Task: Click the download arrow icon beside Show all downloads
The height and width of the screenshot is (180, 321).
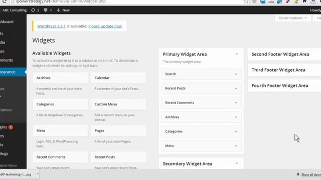Action: (298, 174)
